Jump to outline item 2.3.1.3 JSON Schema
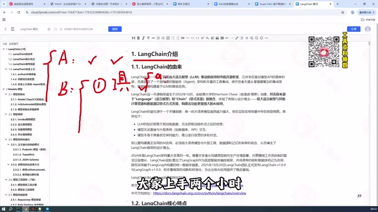The image size is (378, 212). (x=26, y=160)
